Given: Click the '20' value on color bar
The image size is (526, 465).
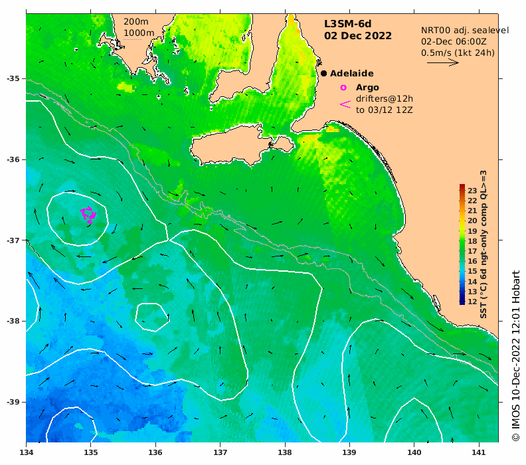Looking at the screenshot, I should (472, 221).
